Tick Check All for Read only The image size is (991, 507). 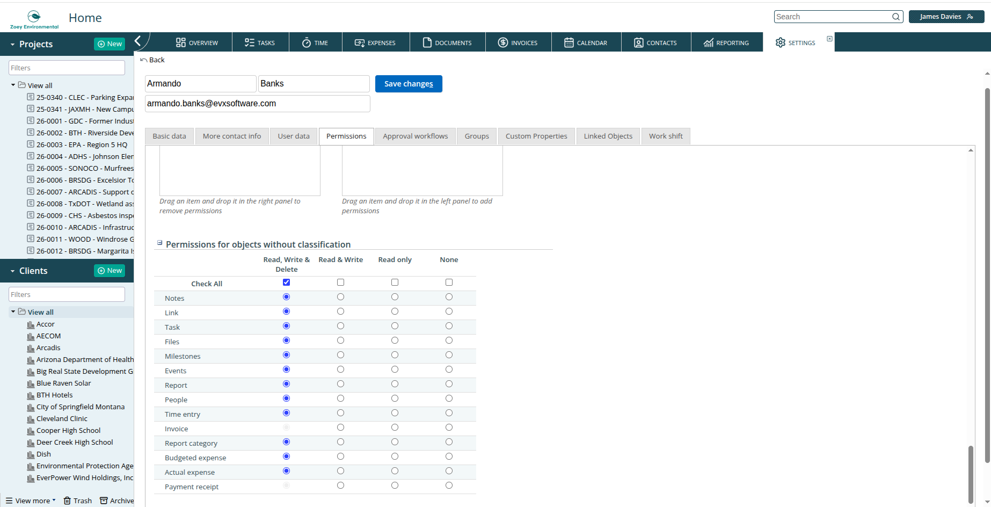tap(395, 283)
